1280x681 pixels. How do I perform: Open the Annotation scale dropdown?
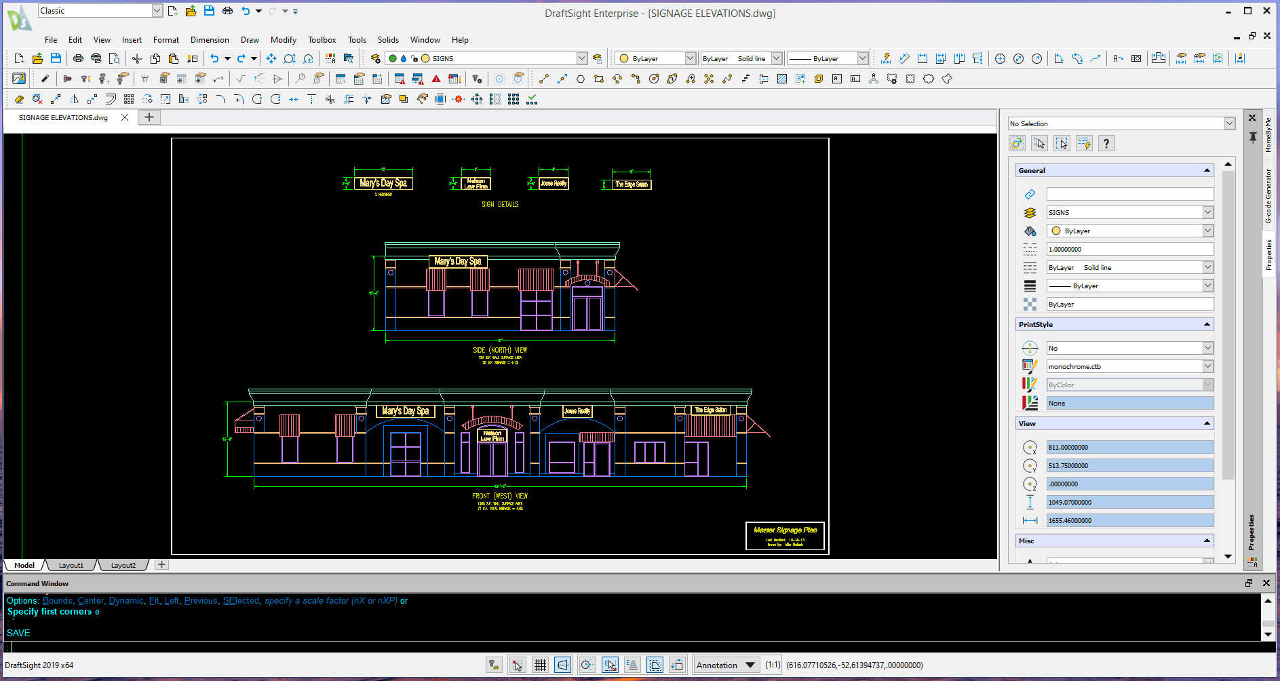750,665
